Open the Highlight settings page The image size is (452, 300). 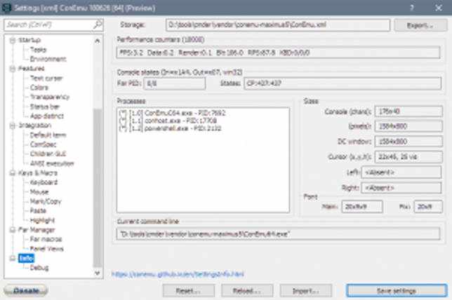(42, 220)
